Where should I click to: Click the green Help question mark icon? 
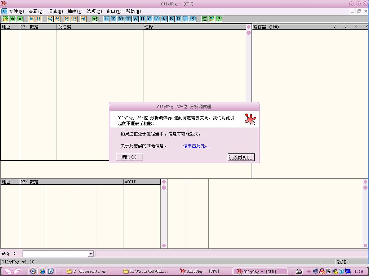click(x=219, y=19)
